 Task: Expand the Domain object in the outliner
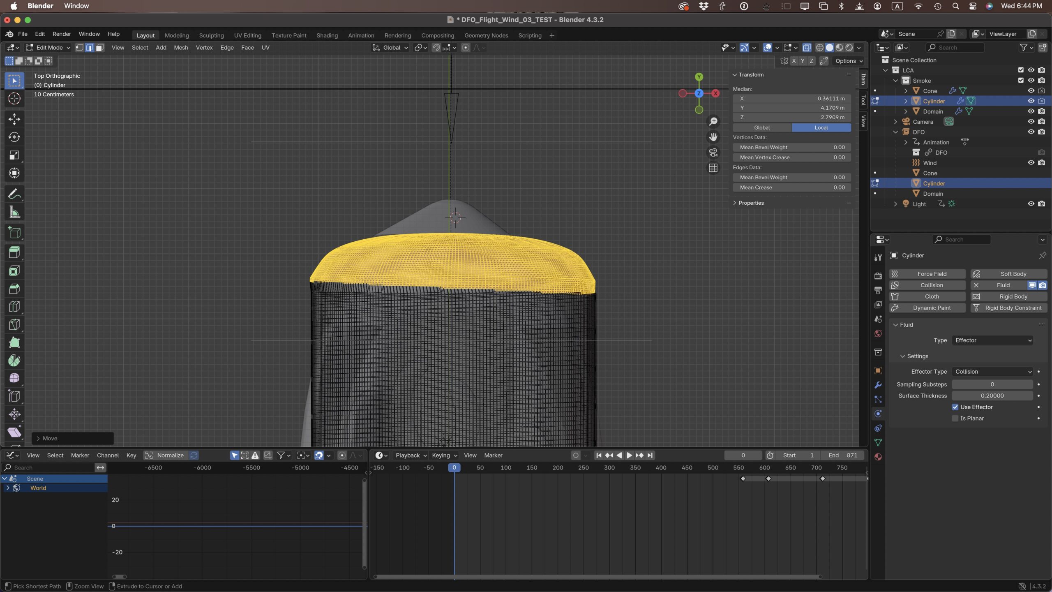click(x=905, y=111)
